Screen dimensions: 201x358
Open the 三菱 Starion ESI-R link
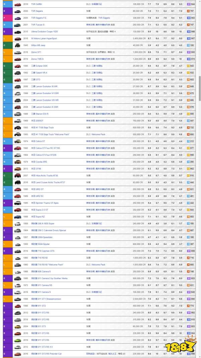click(40, 114)
